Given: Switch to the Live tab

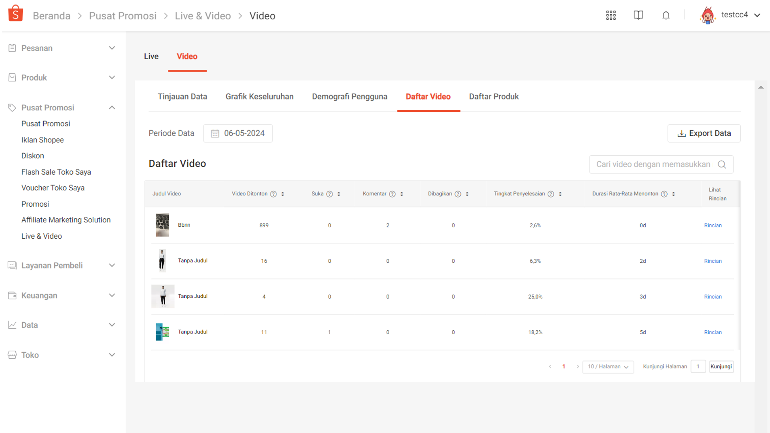Looking at the screenshot, I should coord(151,56).
